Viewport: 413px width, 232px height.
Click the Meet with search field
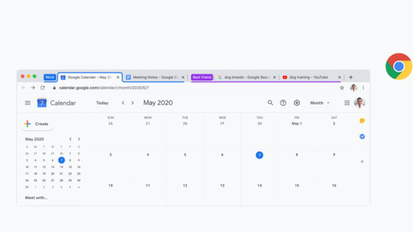point(36,198)
